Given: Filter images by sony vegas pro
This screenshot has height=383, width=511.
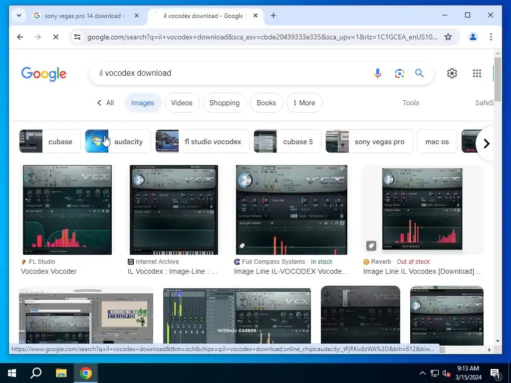Looking at the screenshot, I should point(369,141).
